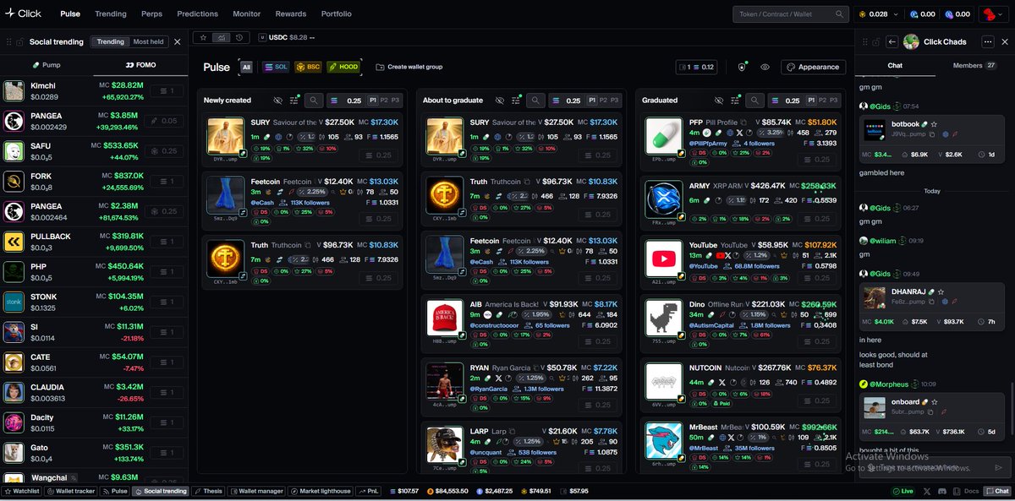Image resolution: width=1015 pixels, height=501 pixels.
Task: Open Watchlist from the bottom bar
Action: [23, 491]
